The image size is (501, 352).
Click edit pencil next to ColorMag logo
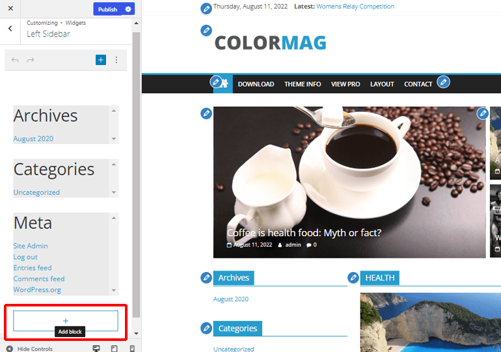tap(206, 31)
